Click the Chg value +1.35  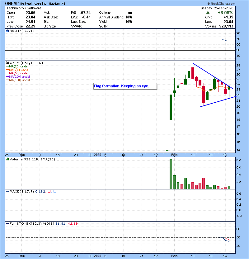tap(228, 17)
